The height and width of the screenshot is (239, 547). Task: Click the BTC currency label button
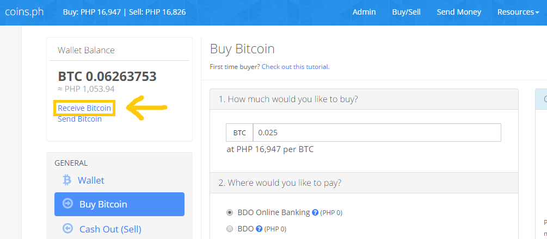239,133
